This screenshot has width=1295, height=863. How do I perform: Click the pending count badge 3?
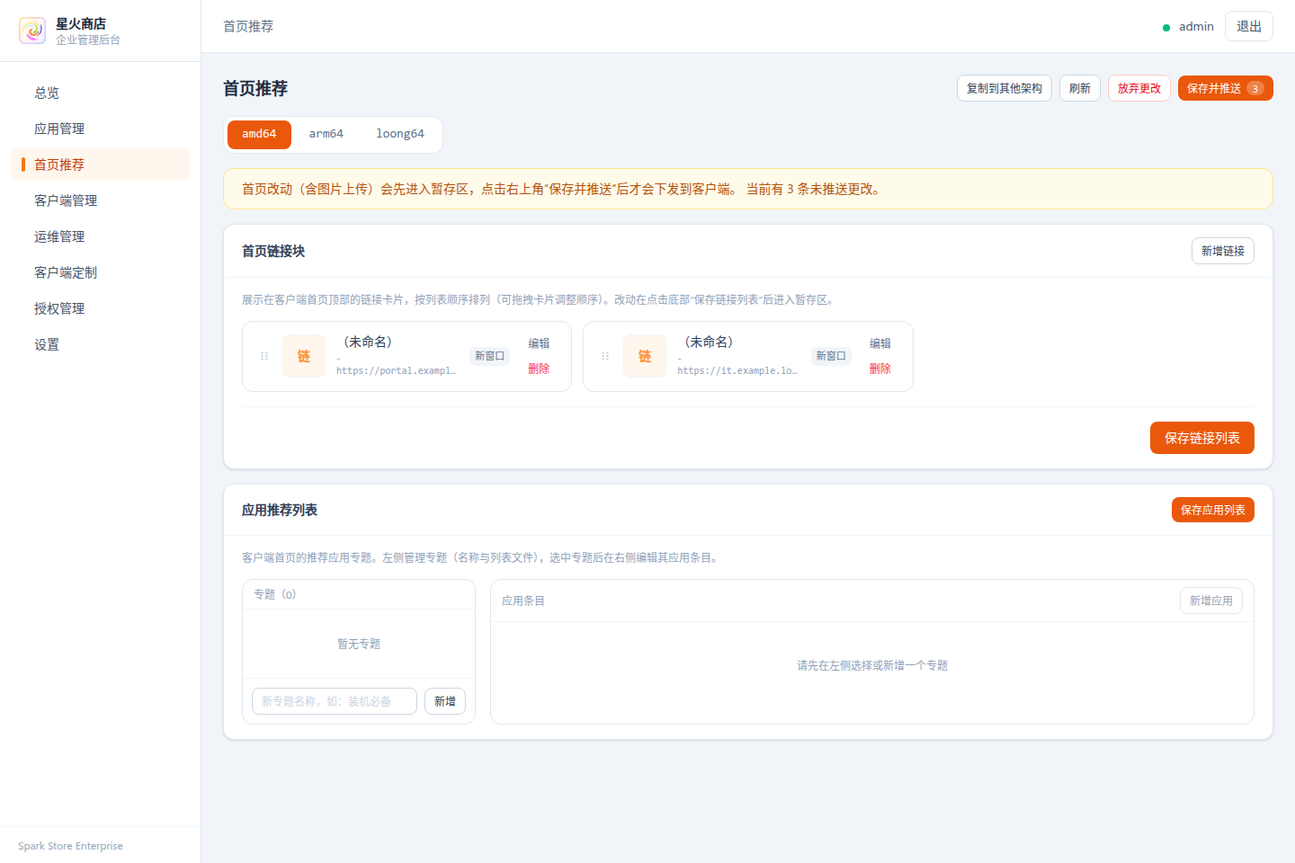(1255, 88)
